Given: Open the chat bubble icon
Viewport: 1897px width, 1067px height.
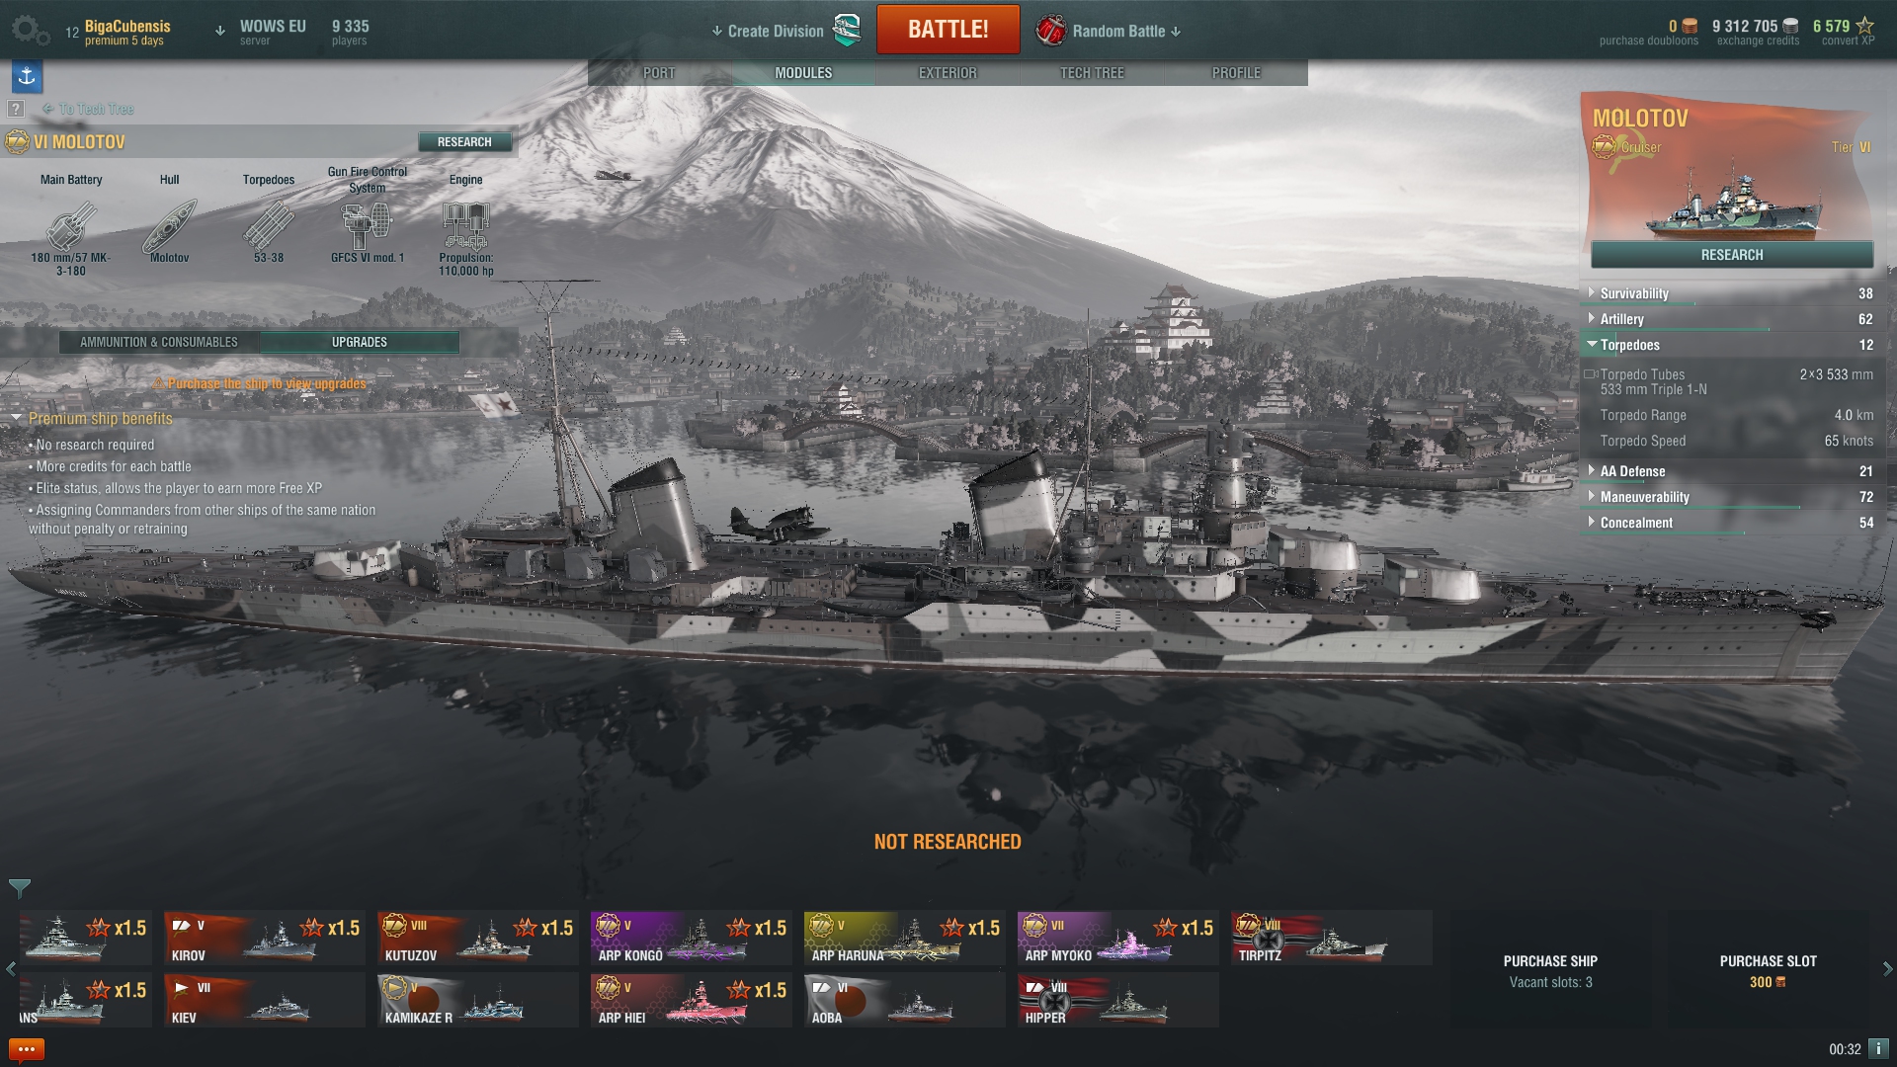Looking at the screenshot, I should pyautogui.click(x=26, y=1049).
